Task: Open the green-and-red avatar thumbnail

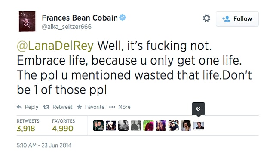Action: [x=148, y=126]
